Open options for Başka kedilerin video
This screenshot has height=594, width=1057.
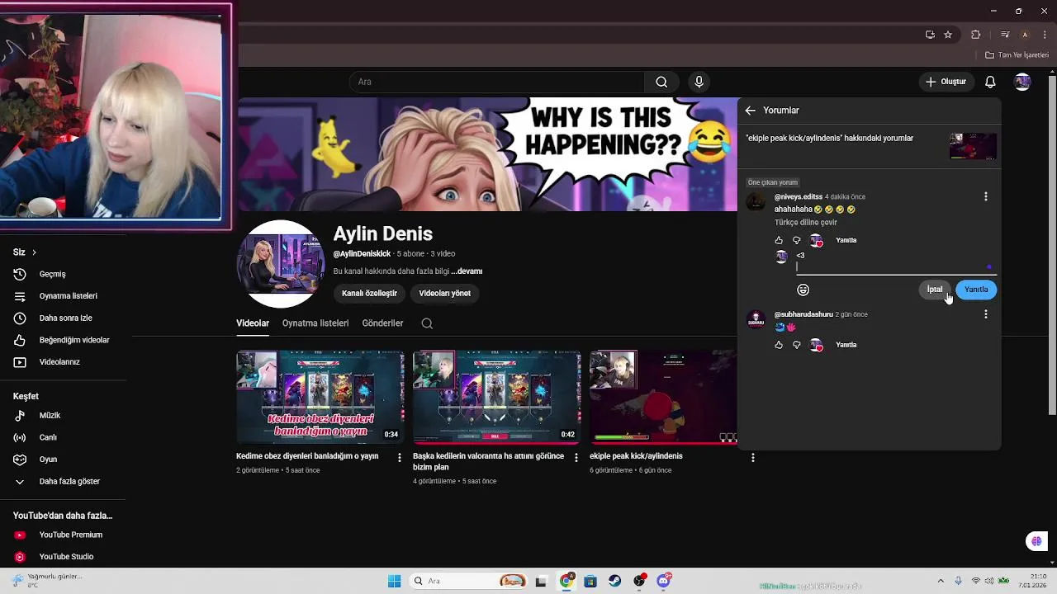coord(576,458)
